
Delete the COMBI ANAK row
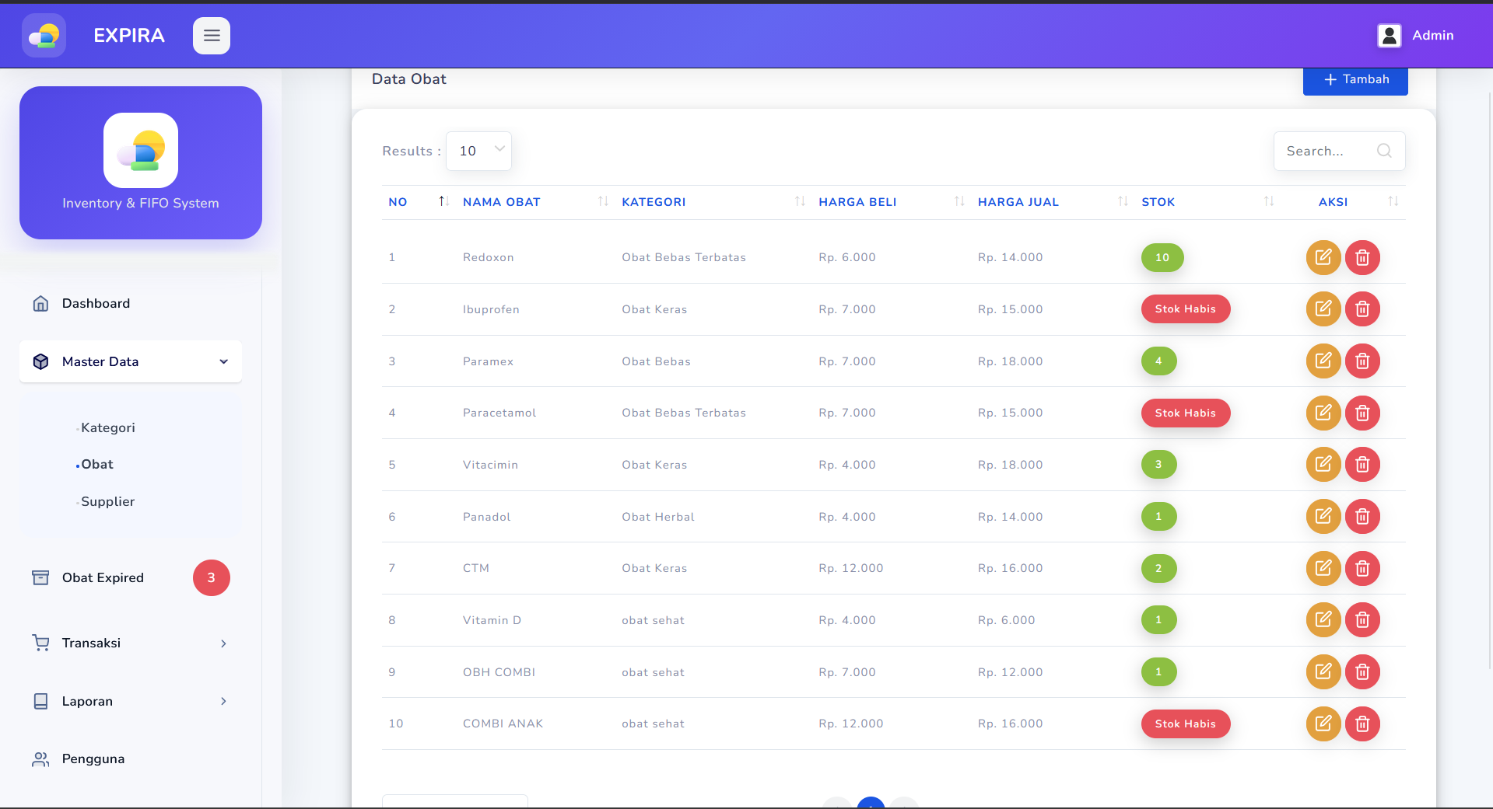pos(1362,724)
